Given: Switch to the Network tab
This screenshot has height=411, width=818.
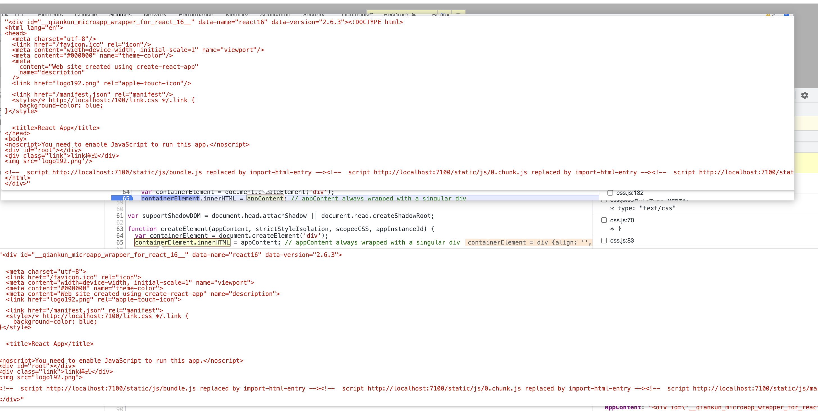Looking at the screenshot, I should [155, 14].
